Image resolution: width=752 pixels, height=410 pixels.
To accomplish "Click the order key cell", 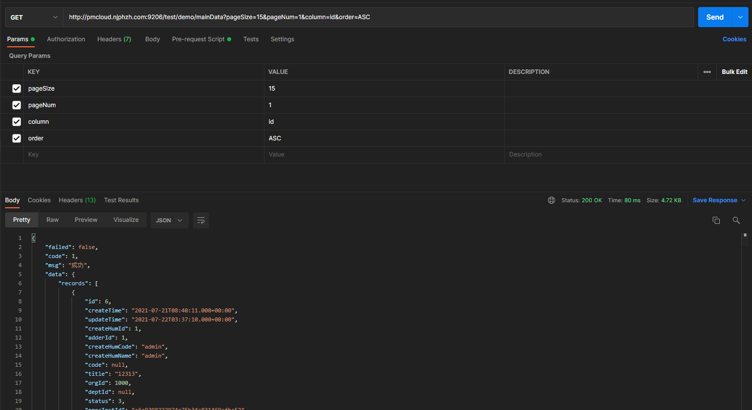I will pyautogui.click(x=144, y=138).
